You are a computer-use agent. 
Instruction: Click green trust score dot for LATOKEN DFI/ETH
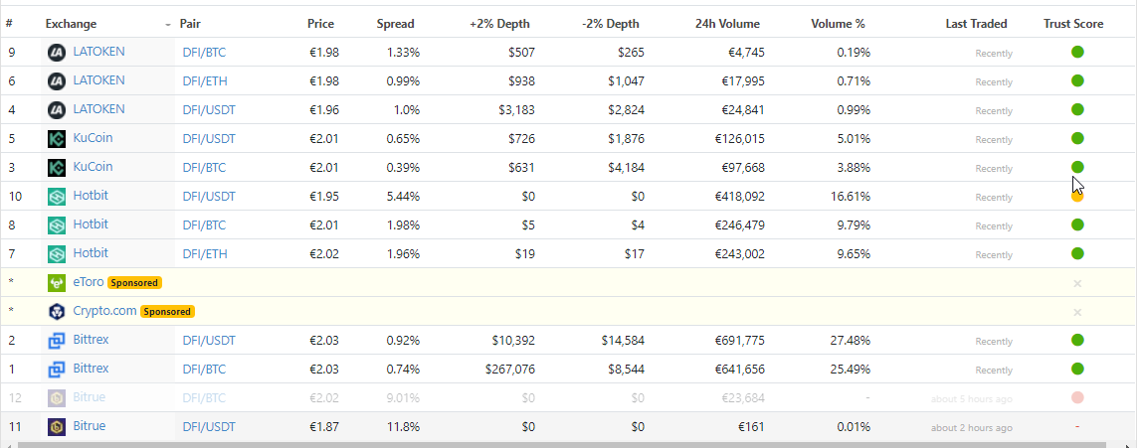[x=1078, y=80]
